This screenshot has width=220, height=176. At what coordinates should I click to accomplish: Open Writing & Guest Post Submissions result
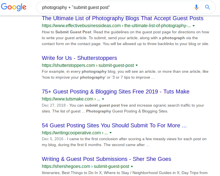(106, 159)
